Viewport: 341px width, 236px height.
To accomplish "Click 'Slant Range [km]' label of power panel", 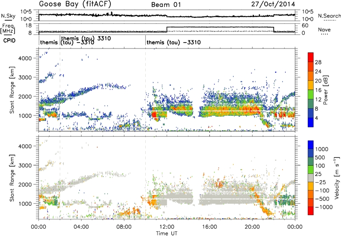I will coord(12,90).
